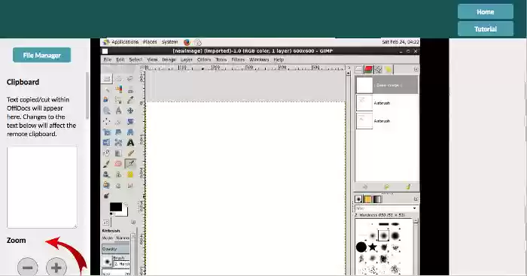
Task: Open the Windows menu
Action: click(x=259, y=59)
